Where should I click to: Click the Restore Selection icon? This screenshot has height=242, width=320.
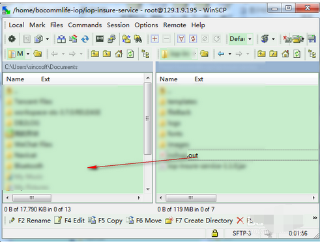pyautogui.click(x=216, y=39)
